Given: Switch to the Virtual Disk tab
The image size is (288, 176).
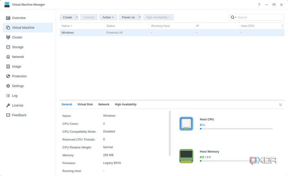Looking at the screenshot, I should click(85, 104).
